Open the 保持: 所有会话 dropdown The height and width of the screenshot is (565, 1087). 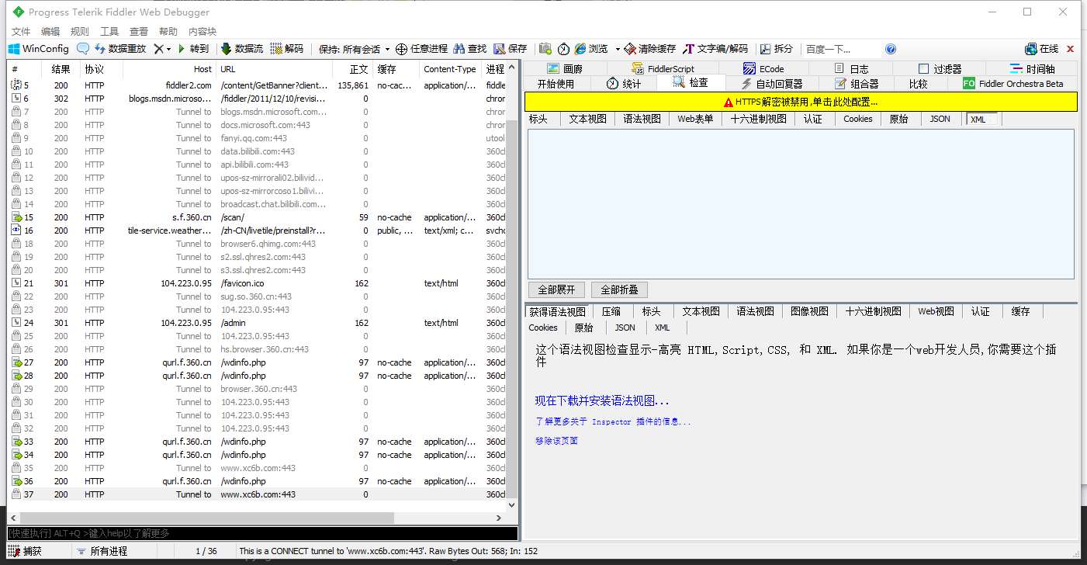click(x=354, y=49)
